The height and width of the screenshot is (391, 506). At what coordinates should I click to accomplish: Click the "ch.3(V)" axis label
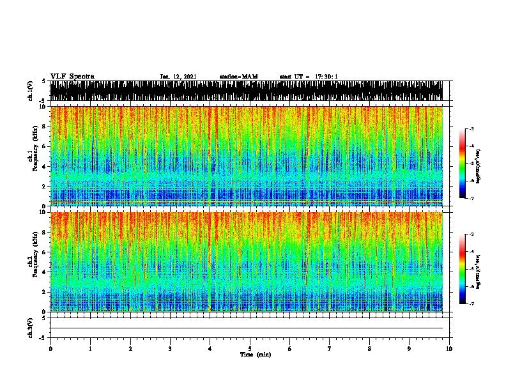coord(30,328)
